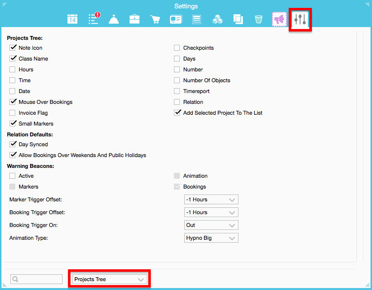Image resolution: width=372 pixels, height=290 pixels.
Task: Open the striped list icon in the toolbar
Action: 197,19
